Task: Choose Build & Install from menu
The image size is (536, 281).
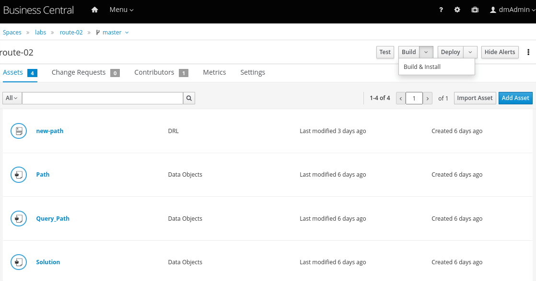Action: click(x=422, y=67)
